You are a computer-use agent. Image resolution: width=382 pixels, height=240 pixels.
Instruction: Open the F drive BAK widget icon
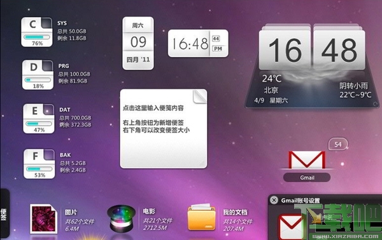[x=39, y=164]
